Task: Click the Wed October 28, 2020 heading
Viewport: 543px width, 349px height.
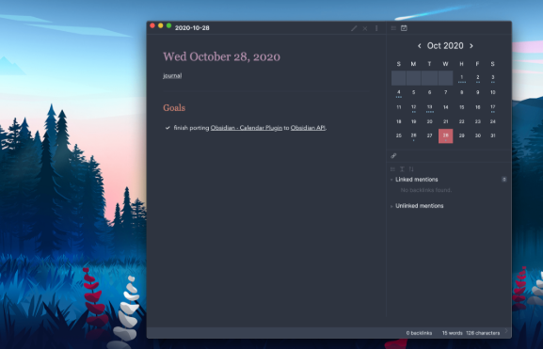Action: 222,56
